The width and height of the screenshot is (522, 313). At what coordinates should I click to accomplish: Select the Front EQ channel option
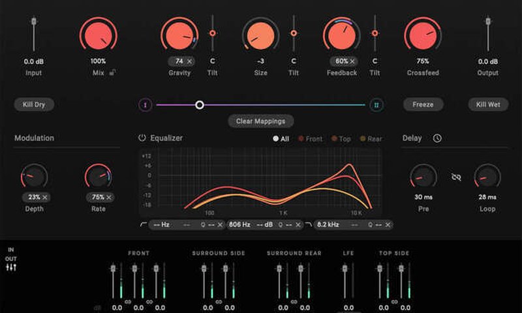tap(311, 139)
